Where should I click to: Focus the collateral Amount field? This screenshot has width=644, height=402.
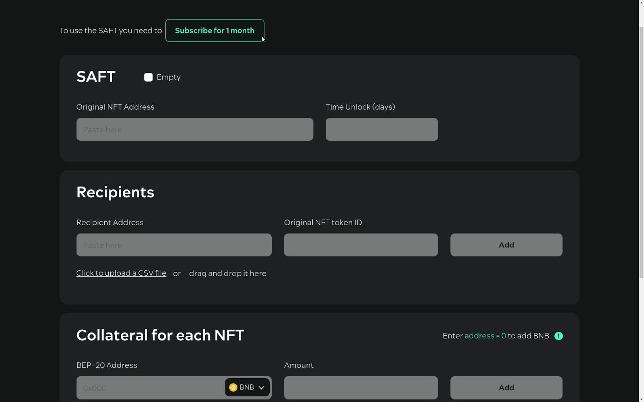[361, 388]
